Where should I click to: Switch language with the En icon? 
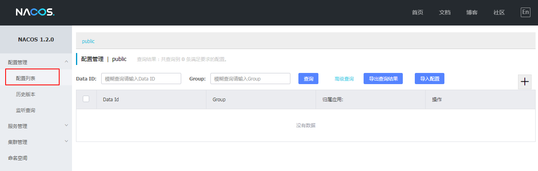pyautogui.click(x=525, y=12)
